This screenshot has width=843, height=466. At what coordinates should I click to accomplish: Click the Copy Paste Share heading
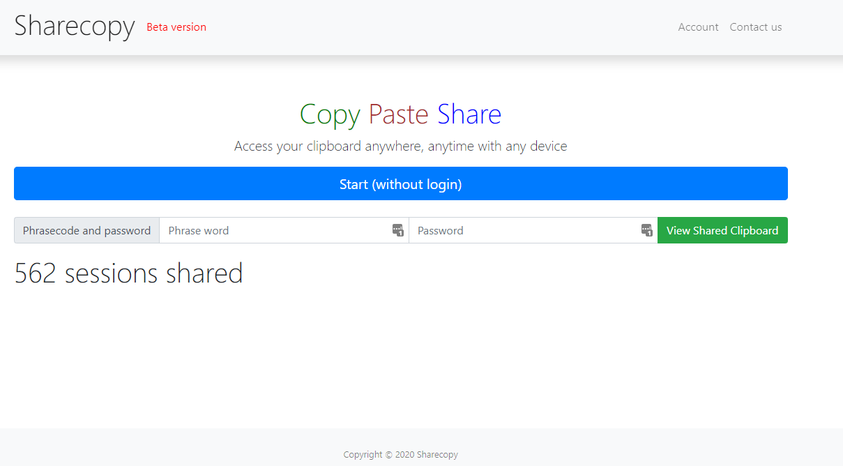point(400,114)
